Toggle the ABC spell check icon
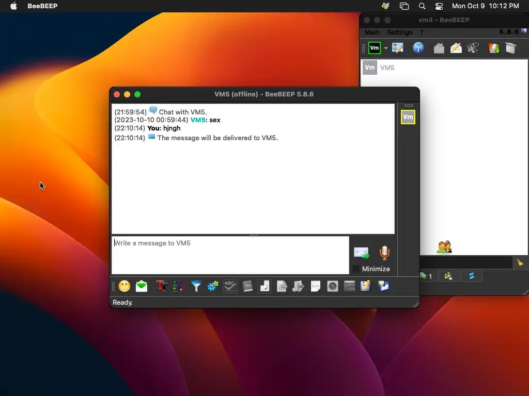 pos(230,286)
